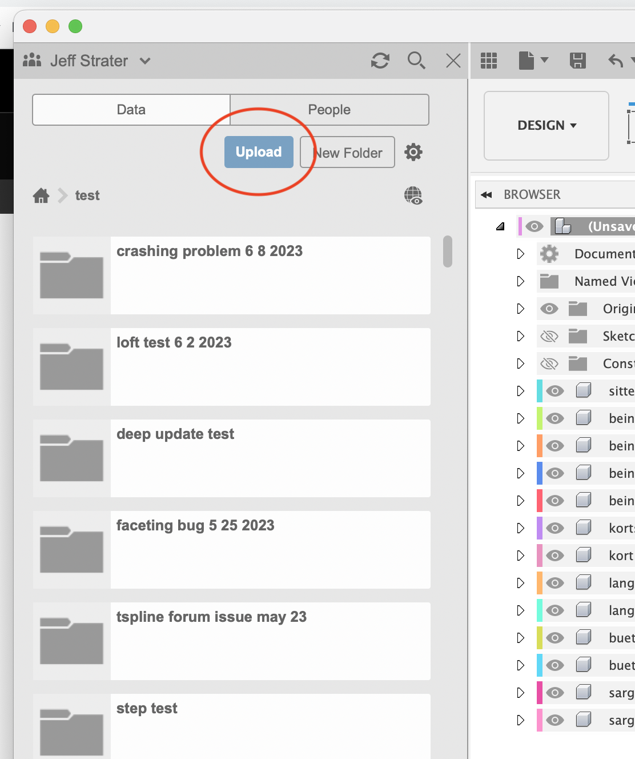Hide the sitte body with its eye toggle
The height and width of the screenshot is (759, 635).
[553, 391]
